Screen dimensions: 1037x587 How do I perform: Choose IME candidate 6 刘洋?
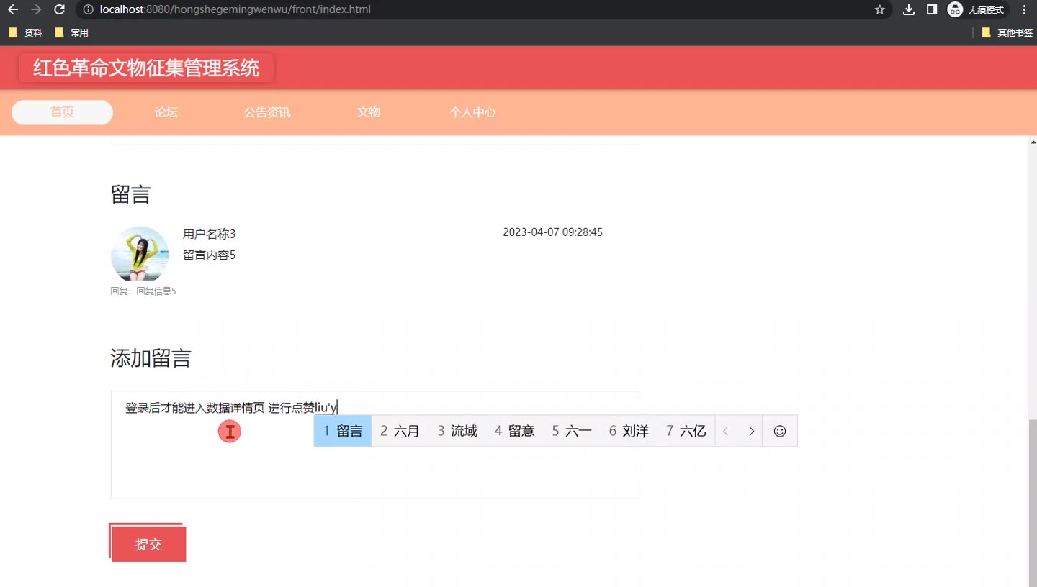(629, 432)
